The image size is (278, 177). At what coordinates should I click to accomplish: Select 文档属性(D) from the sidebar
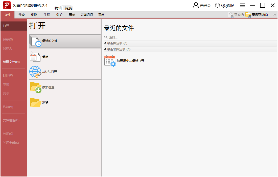point(11,120)
